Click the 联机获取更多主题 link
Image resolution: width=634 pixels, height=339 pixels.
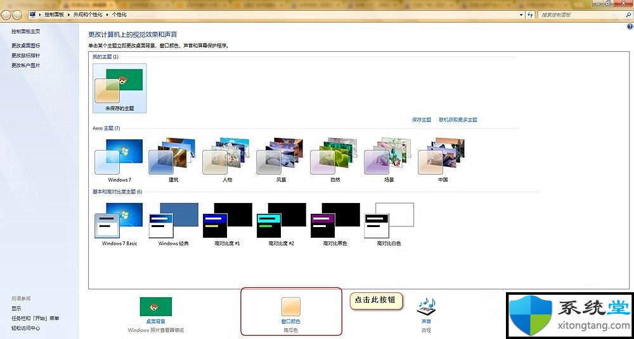458,120
